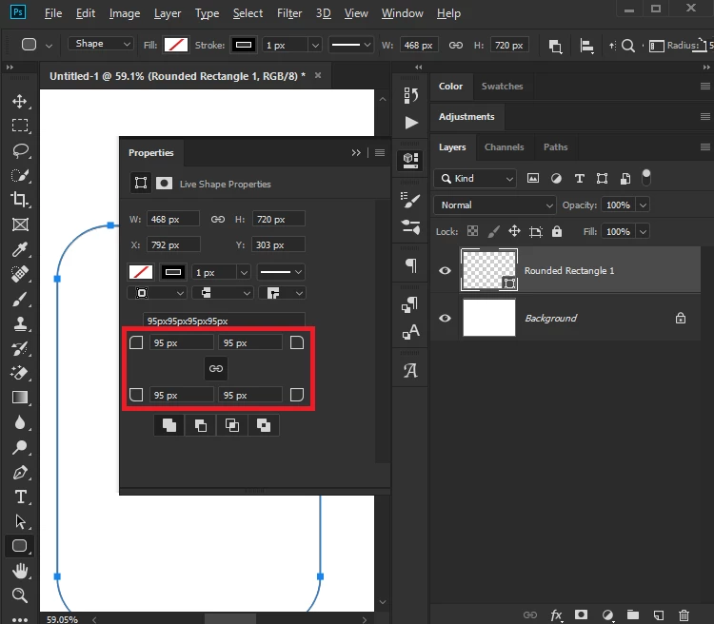Toggle the layer filter on/off switch
This screenshot has height=624, width=714.
coord(646,178)
